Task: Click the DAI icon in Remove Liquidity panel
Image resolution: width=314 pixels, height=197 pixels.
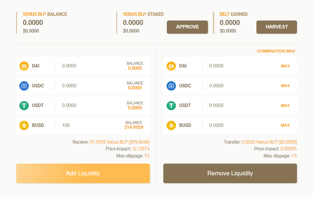Action: tap(171, 66)
